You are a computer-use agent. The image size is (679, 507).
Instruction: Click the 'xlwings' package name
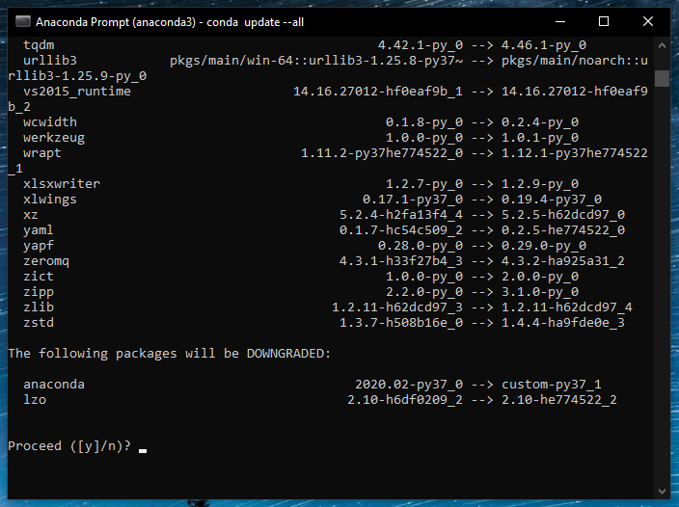tap(50, 200)
